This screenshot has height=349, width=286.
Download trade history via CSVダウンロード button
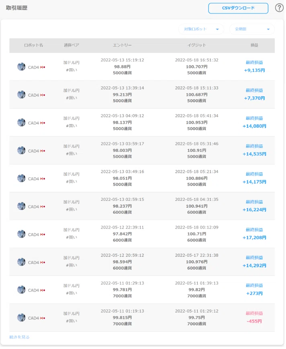[x=238, y=8]
